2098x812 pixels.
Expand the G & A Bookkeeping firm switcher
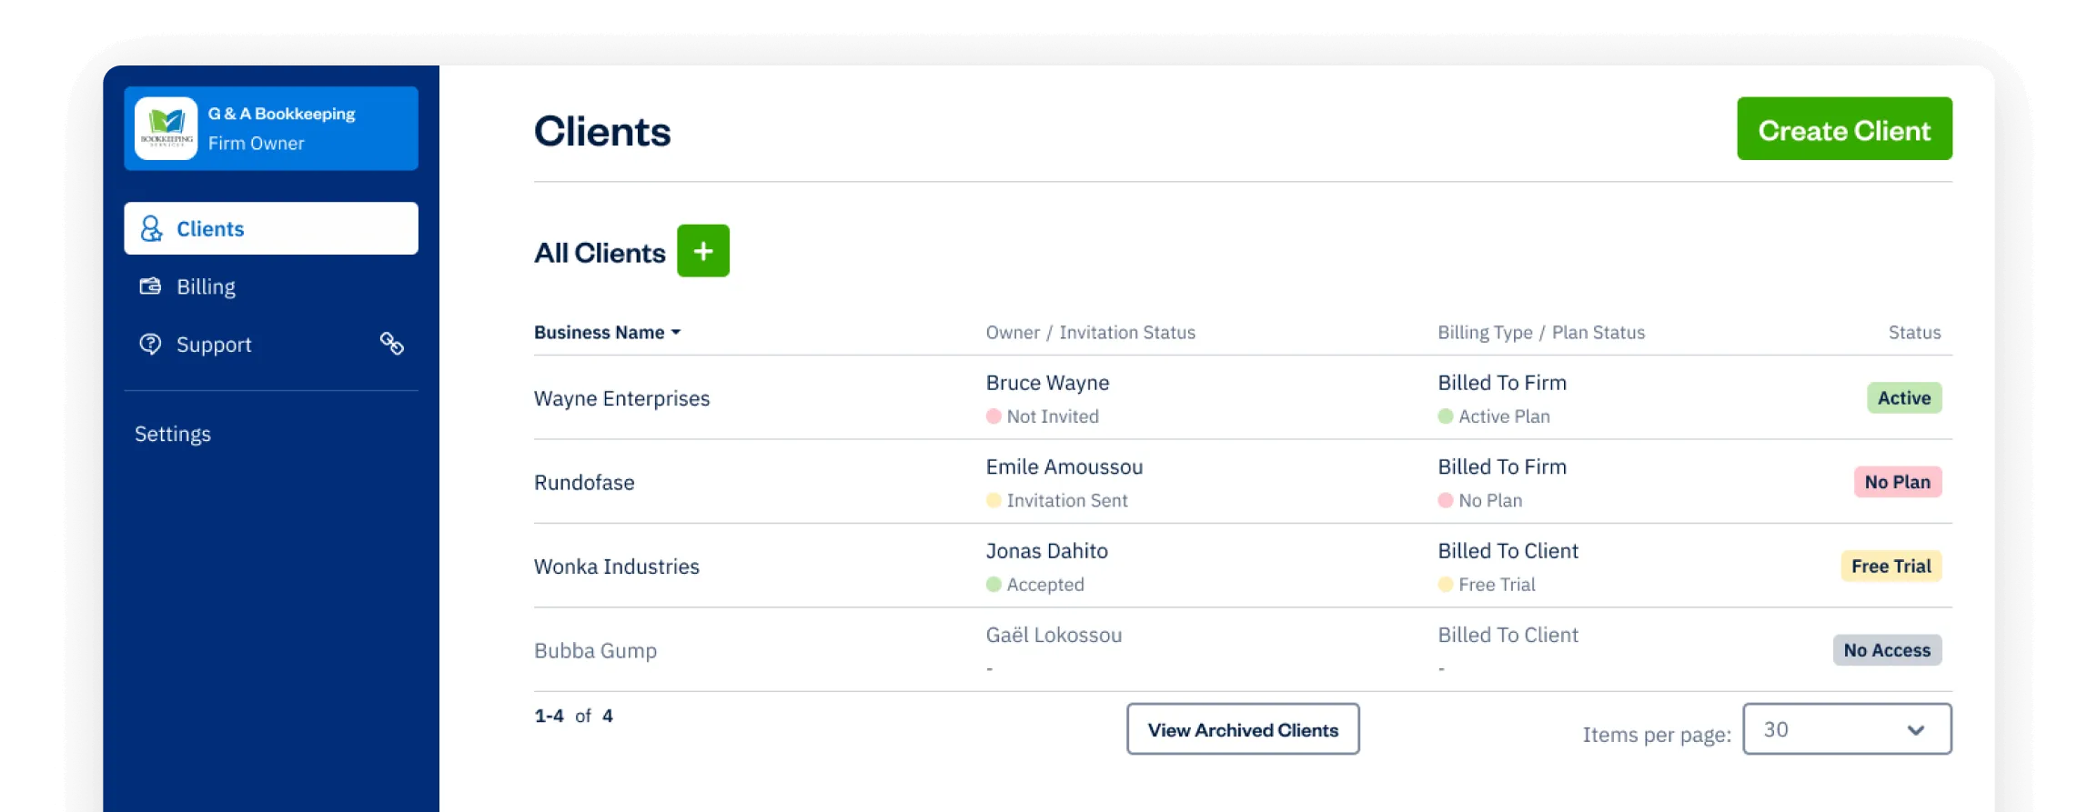(271, 128)
